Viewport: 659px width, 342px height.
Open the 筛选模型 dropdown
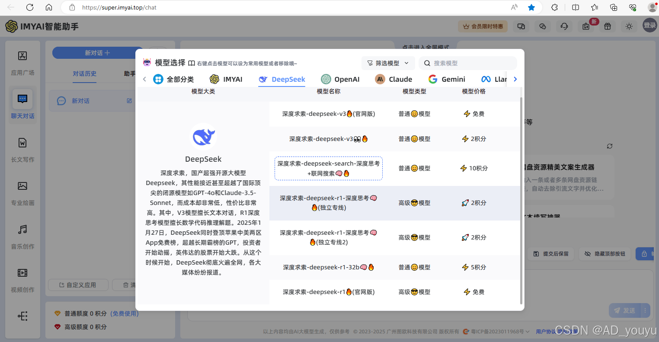tap(388, 63)
